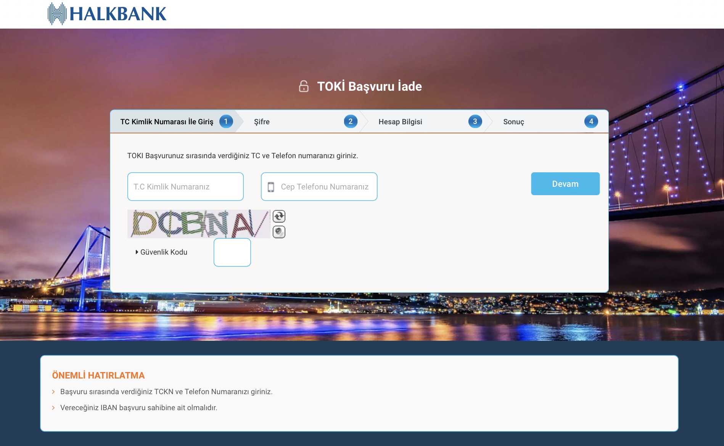The width and height of the screenshot is (724, 446).
Task: Click the step 4 number badge
Action: [591, 122]
